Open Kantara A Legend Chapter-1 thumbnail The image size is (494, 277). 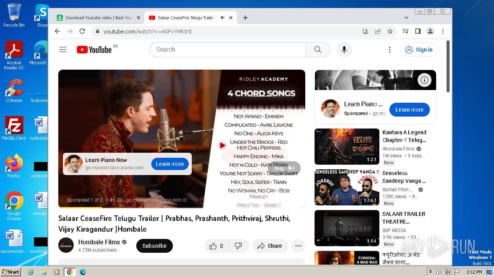tap(347, 147)
